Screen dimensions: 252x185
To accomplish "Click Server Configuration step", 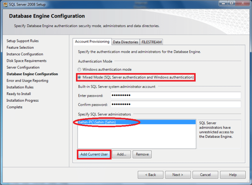I will [23, 67].
